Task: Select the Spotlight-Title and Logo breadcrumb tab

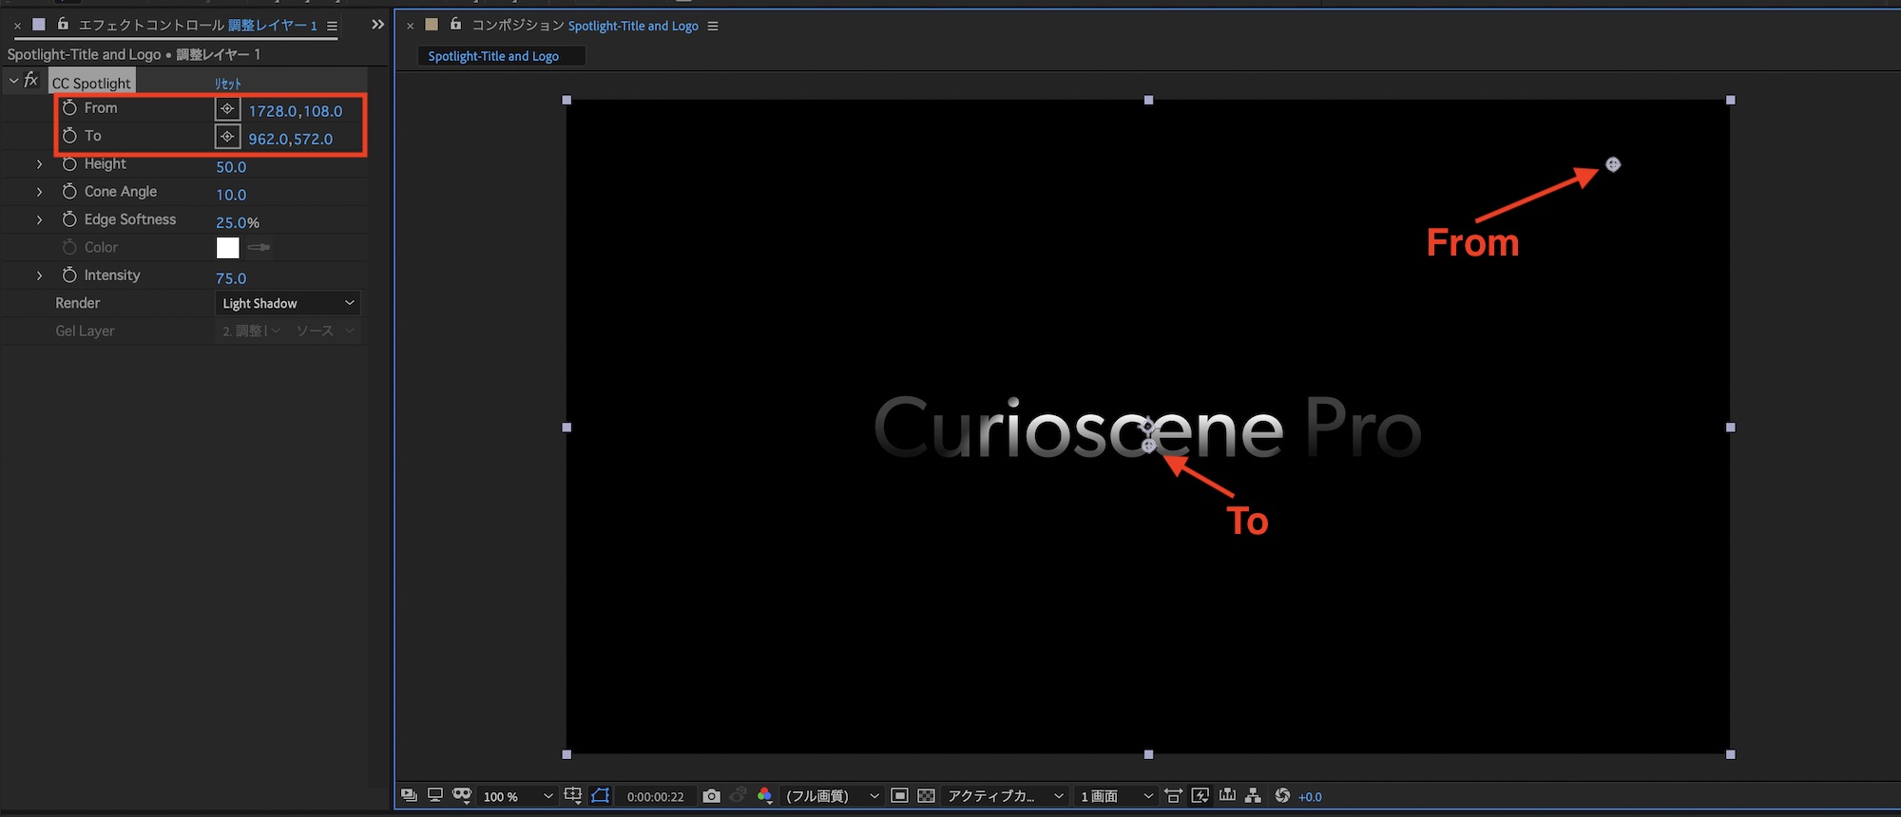Action: [x=502, y=56]
